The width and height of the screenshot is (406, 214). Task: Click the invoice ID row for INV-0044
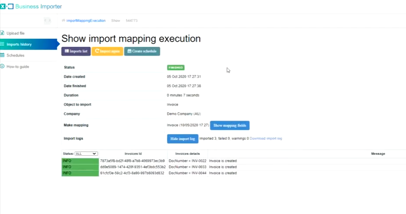(132, 173)
